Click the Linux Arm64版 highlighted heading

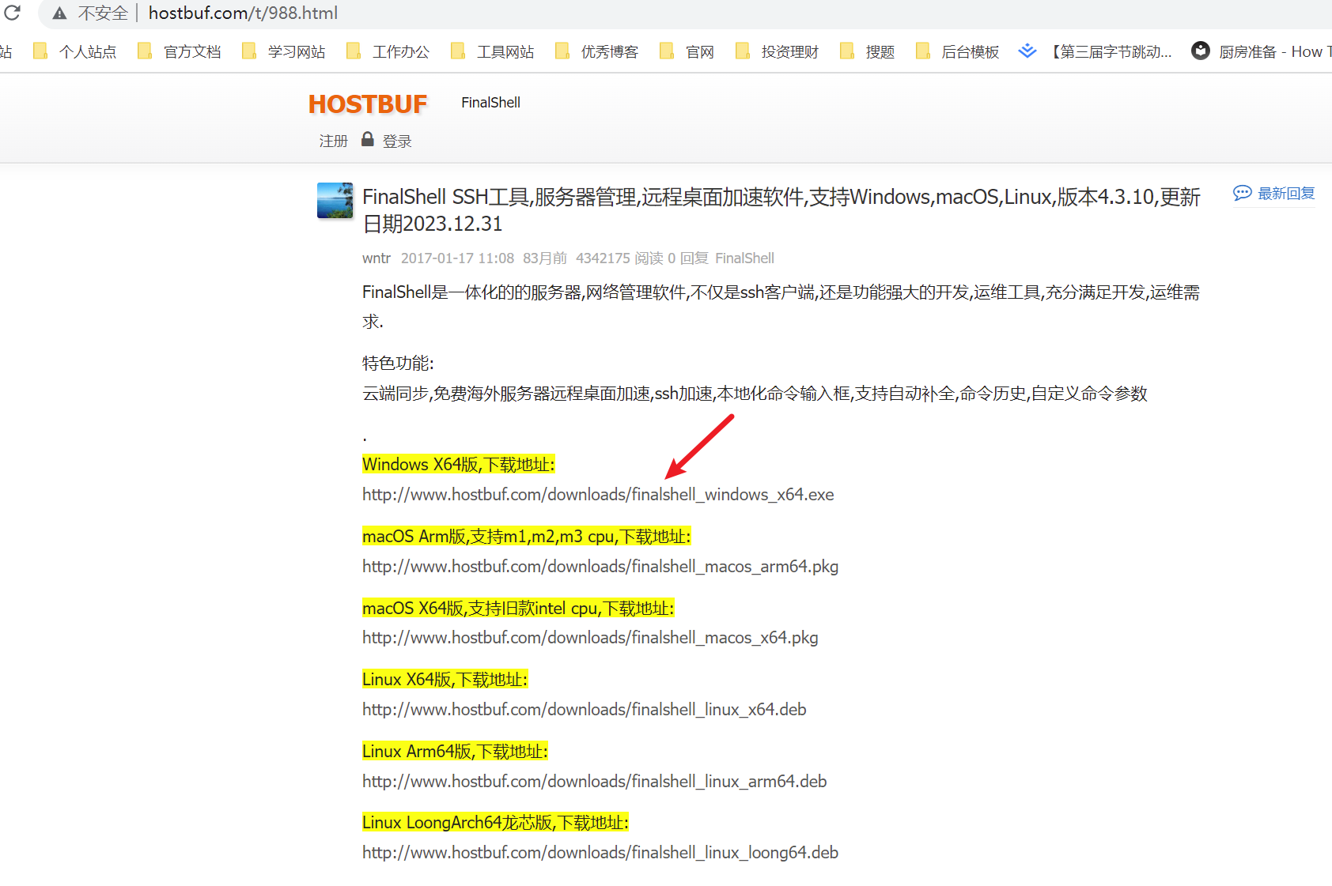click(x=455, y=752)
